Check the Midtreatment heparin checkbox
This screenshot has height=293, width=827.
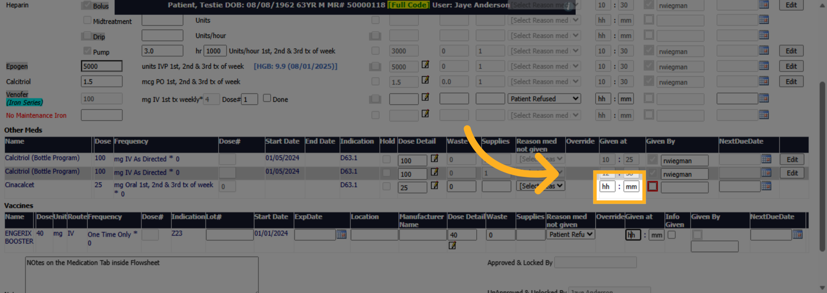click(87, 20)
